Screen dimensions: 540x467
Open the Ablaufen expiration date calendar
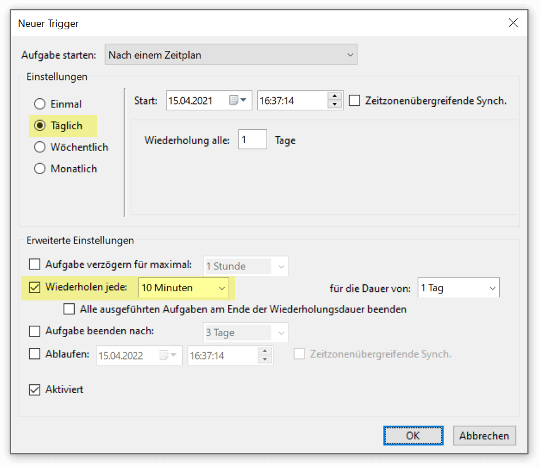pos(174,355)
